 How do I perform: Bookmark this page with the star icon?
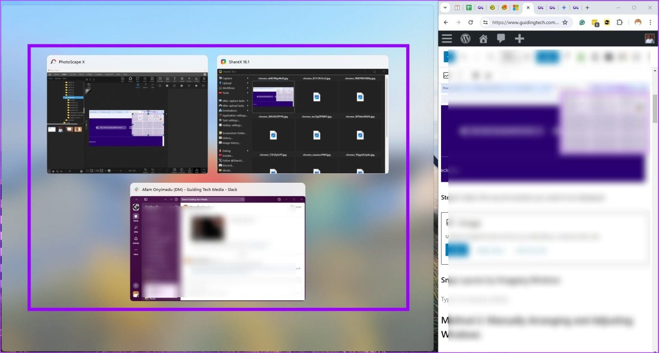click(565, 22)
